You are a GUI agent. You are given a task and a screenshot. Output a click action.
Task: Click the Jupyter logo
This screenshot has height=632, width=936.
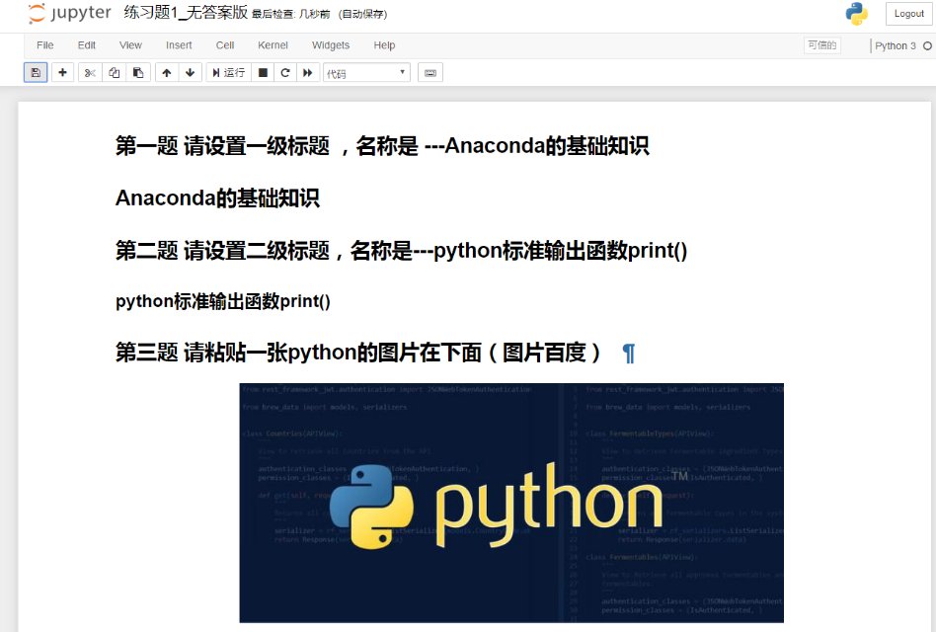tap(69, 13)
